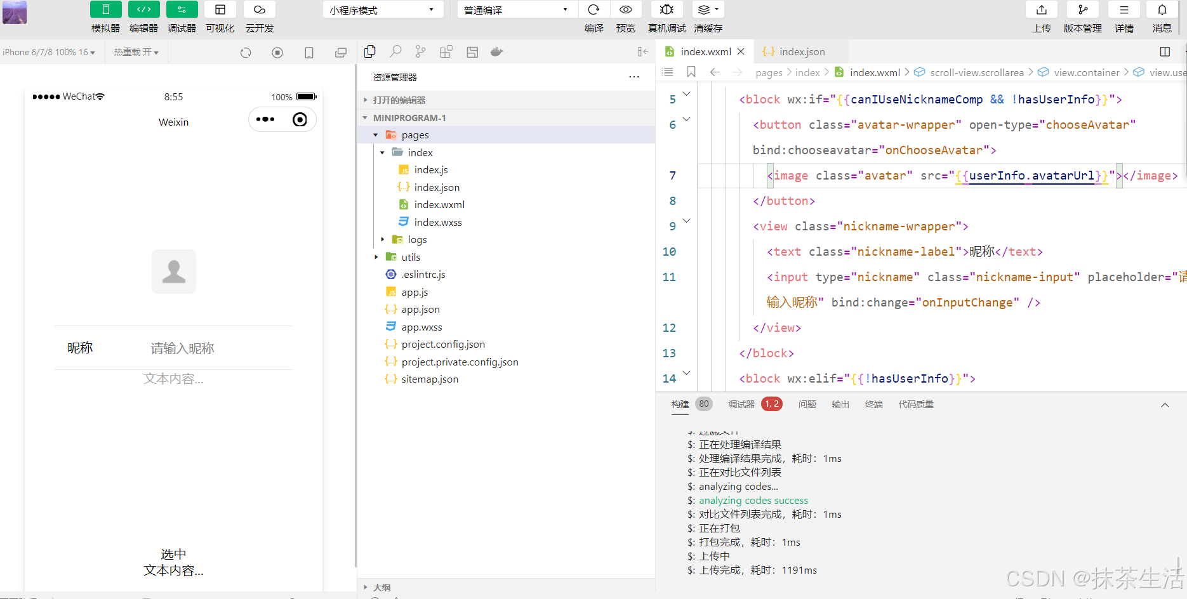Open the 云开发 cloud development icon

(x=260, y=10)
